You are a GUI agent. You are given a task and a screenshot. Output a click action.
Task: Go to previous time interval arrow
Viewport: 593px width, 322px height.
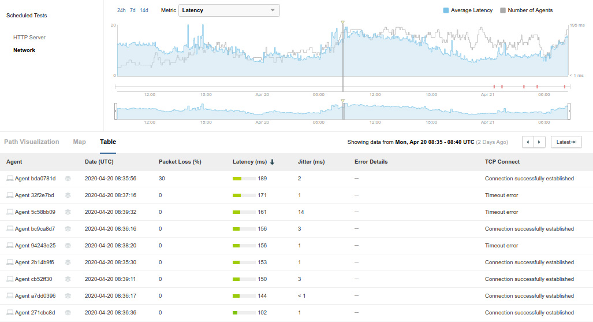tap(528, 142)
